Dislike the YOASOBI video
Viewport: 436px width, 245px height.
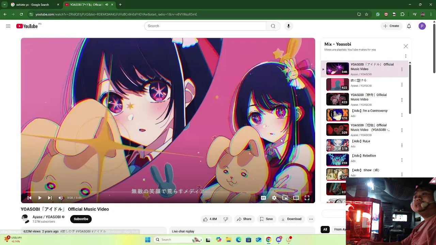[x=225, y=219]
